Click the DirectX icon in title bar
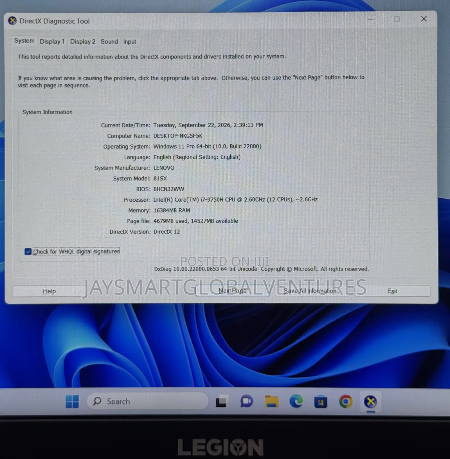Viewport: 450px width, 459px height. click(x=12, y=21)
